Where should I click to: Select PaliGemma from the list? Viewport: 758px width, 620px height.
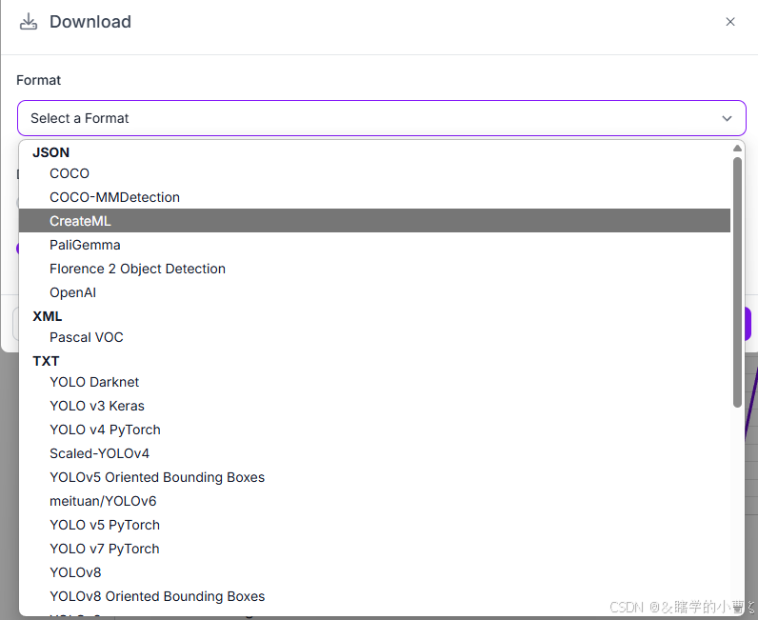[374, 245]
